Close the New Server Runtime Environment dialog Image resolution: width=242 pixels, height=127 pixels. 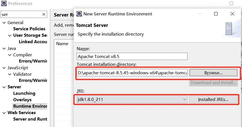[x=232, y=14]
